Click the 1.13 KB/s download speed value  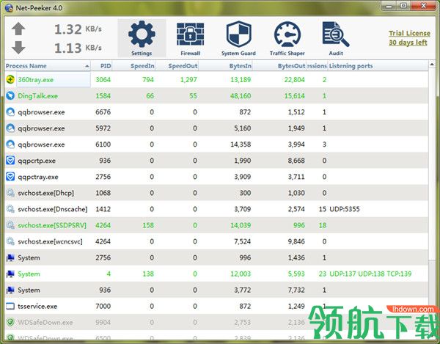pos(78,48)
